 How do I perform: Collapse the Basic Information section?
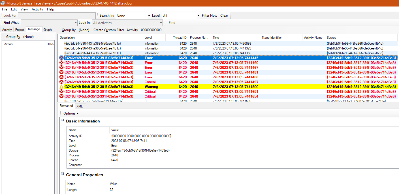(x=63, y=120)
